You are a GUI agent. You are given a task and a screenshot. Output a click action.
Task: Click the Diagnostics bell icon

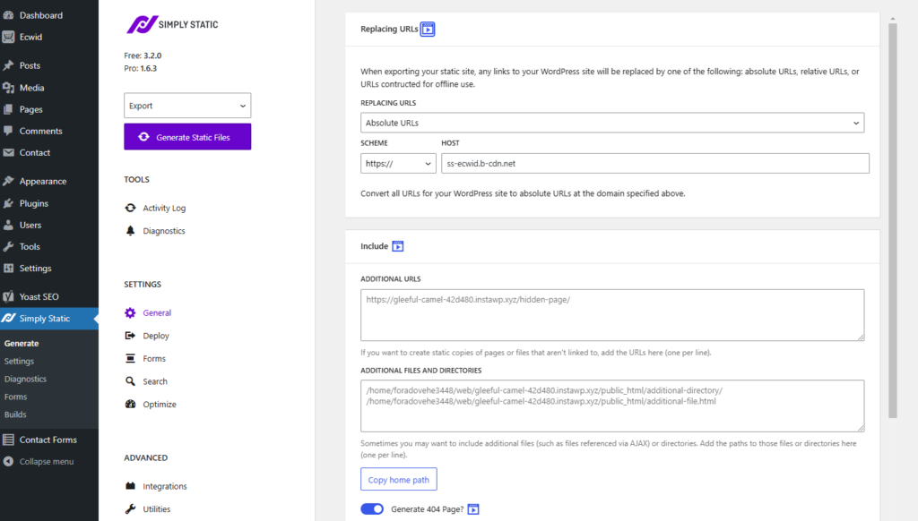(130, 230)
